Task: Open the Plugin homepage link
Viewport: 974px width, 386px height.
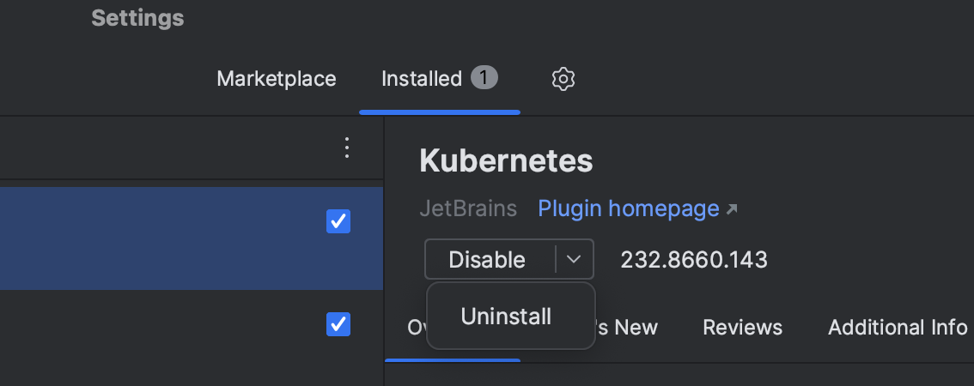Action: pos(628,208)
